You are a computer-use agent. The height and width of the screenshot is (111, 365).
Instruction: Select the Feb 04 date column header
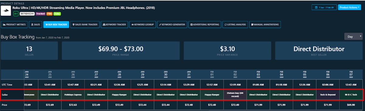281,75
